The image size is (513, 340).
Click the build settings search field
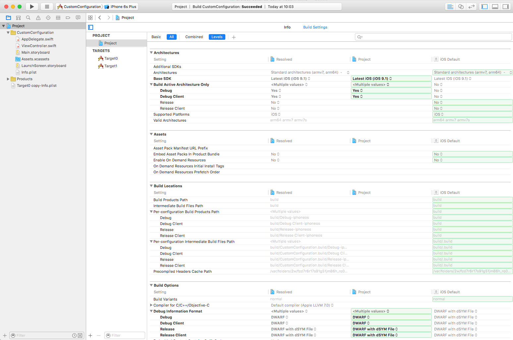(x=434, y=37)
